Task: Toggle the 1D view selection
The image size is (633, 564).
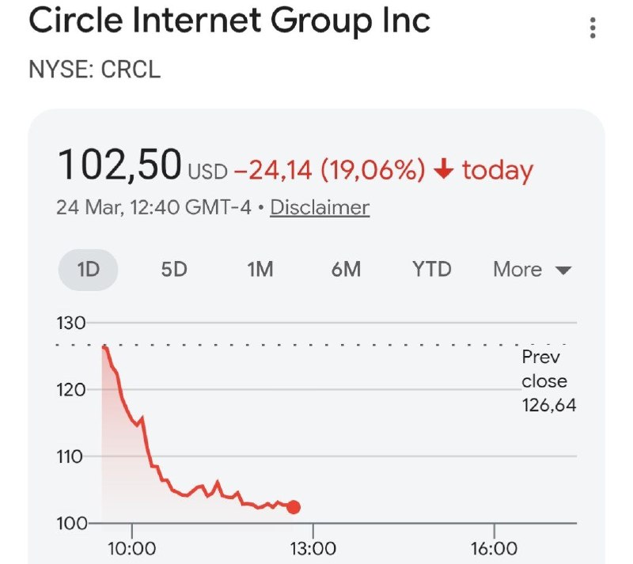Action: pos(88,270)
